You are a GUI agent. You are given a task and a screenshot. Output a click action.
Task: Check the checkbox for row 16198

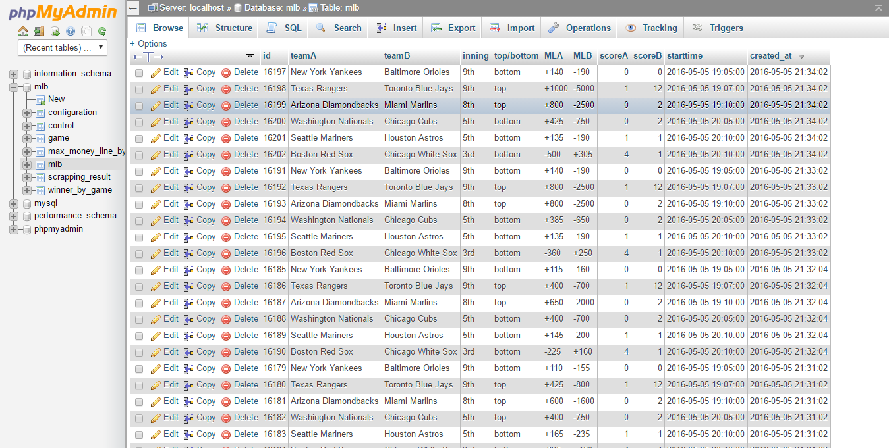pyautogui.click(x=139, y=89)
